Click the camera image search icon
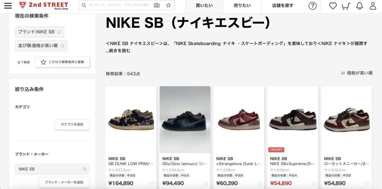The image size is (382, 189). [x=157, y=5]
